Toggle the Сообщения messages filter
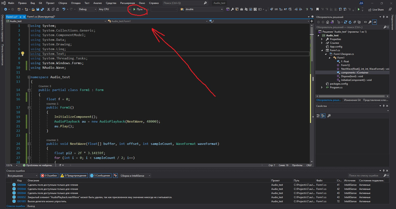This screenshot has width=396, height=209. click(100, 175)
